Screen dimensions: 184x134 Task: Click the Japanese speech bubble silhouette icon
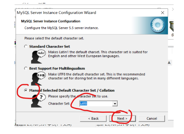(x=38, y=79)
